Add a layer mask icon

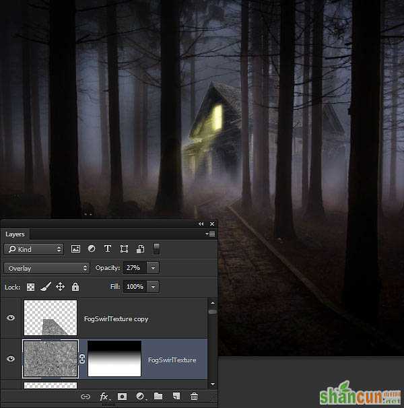coord(122,397)
